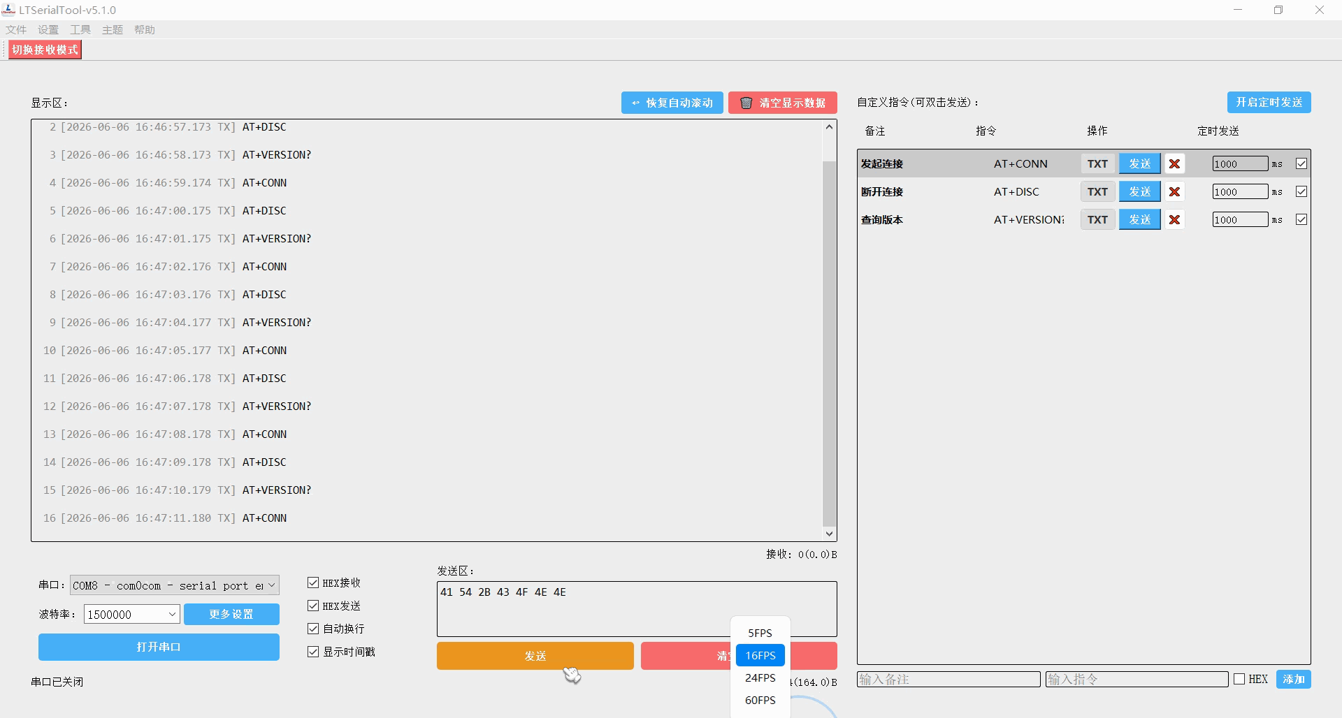The height and width of the screenshot is (718, 1342).
Task: Click the interval field for AT+CONN row
Action: pos(1240,163)
